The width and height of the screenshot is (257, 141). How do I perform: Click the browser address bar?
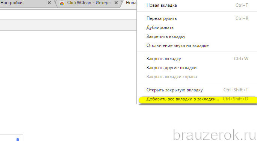68,15
